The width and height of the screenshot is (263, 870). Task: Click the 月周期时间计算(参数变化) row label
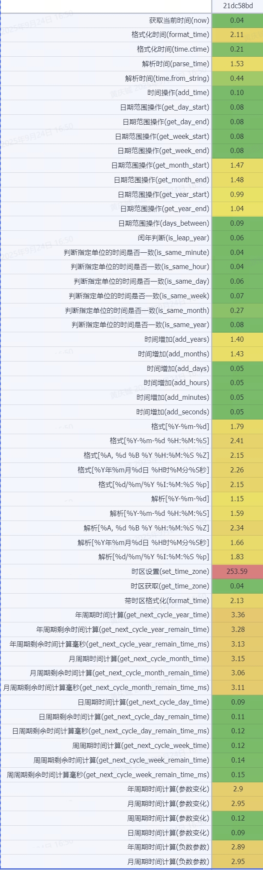tap(168, 803)
